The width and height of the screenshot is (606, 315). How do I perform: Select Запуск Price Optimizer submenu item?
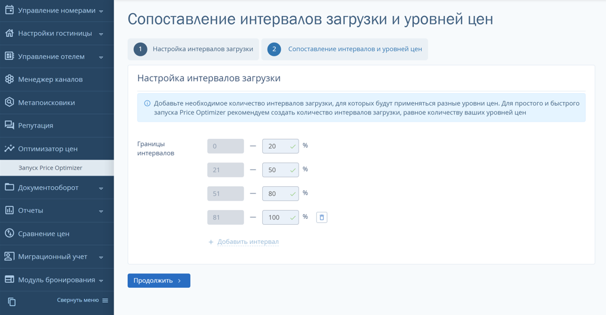tap(57, 168)
